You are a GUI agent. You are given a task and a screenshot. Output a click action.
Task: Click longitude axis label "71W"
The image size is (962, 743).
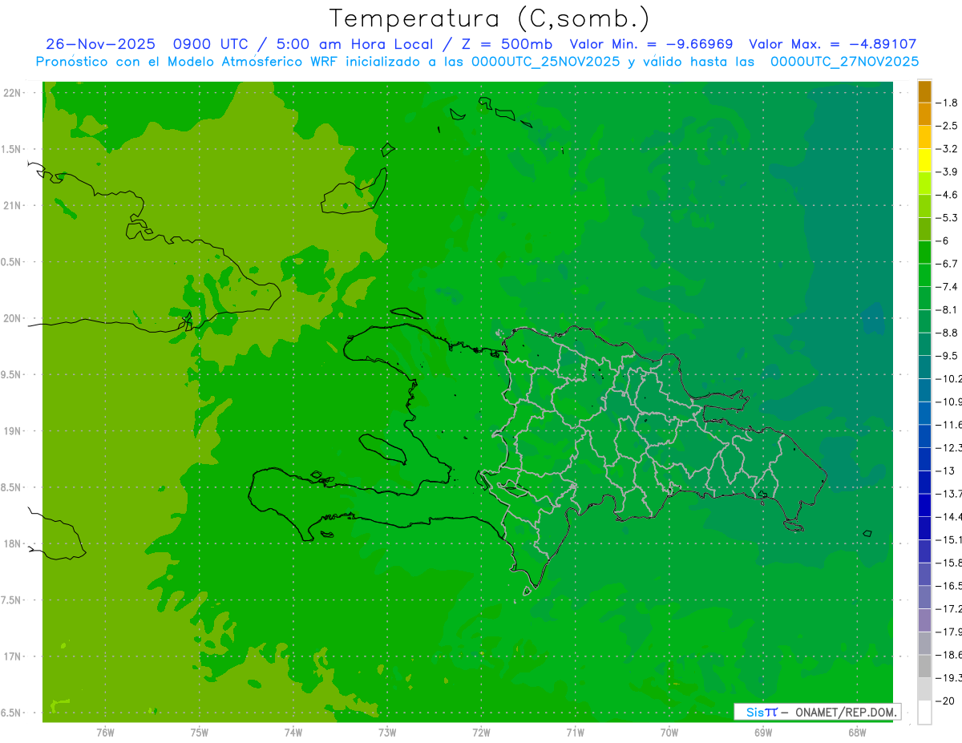(x=575, y=733)
